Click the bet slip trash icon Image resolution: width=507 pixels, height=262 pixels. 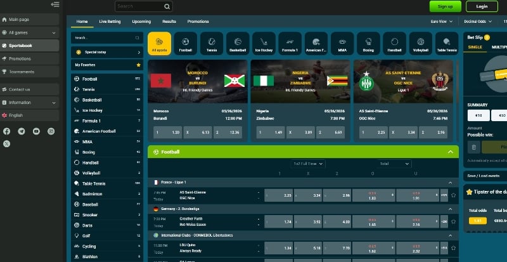[473, 147]
